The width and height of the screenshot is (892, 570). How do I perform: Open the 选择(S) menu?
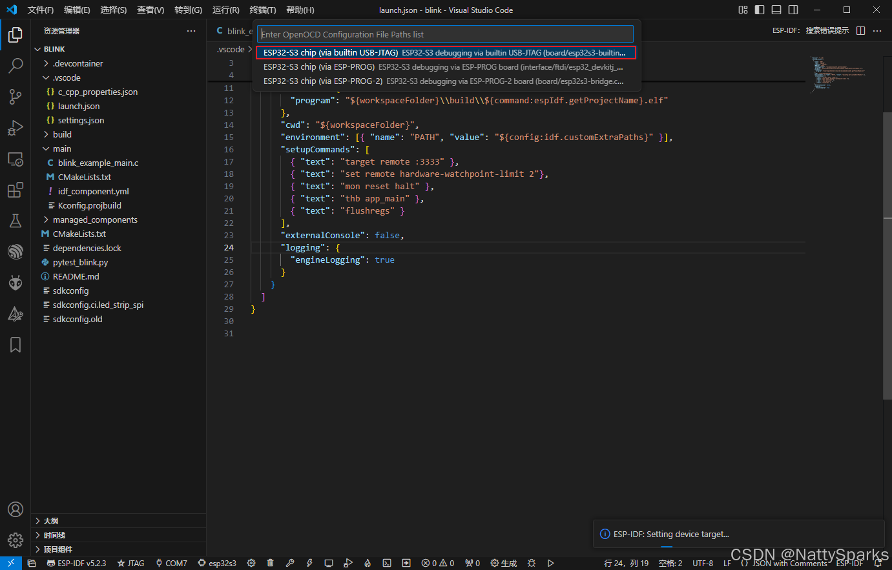point(114,10)
